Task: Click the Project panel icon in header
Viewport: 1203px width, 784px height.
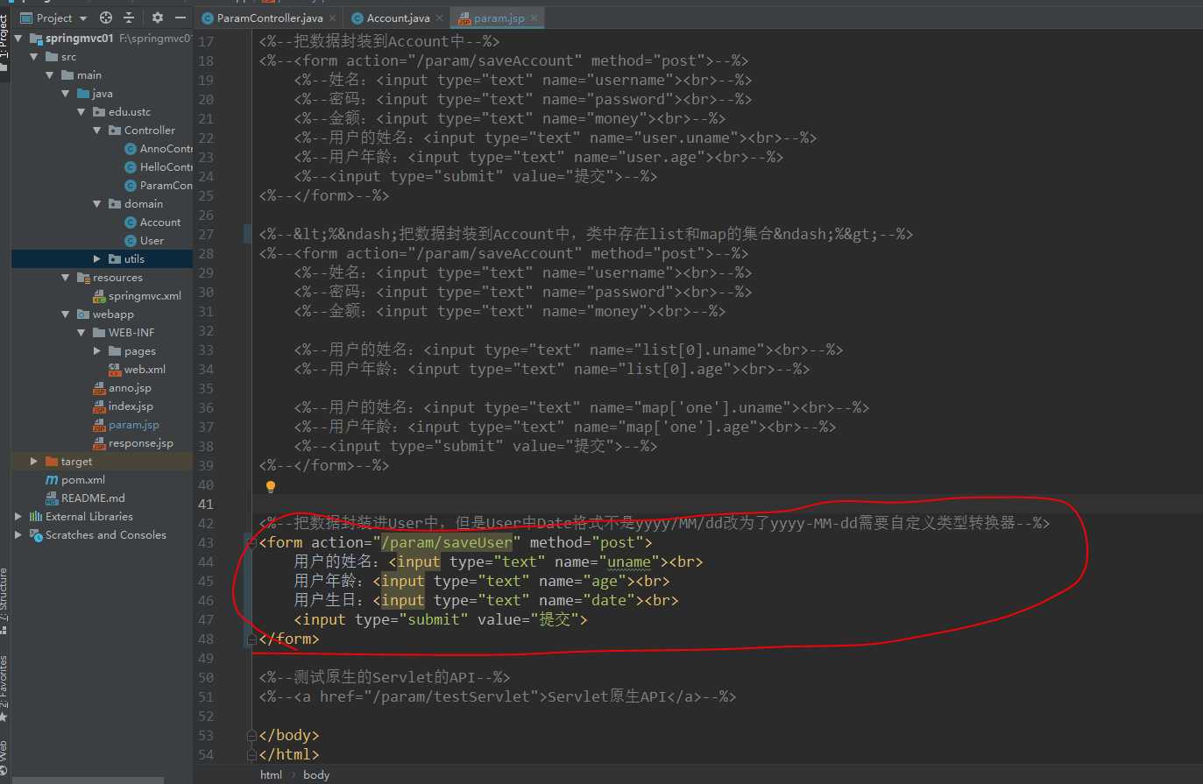Action: pyautogui.click(x=26, y=18)
